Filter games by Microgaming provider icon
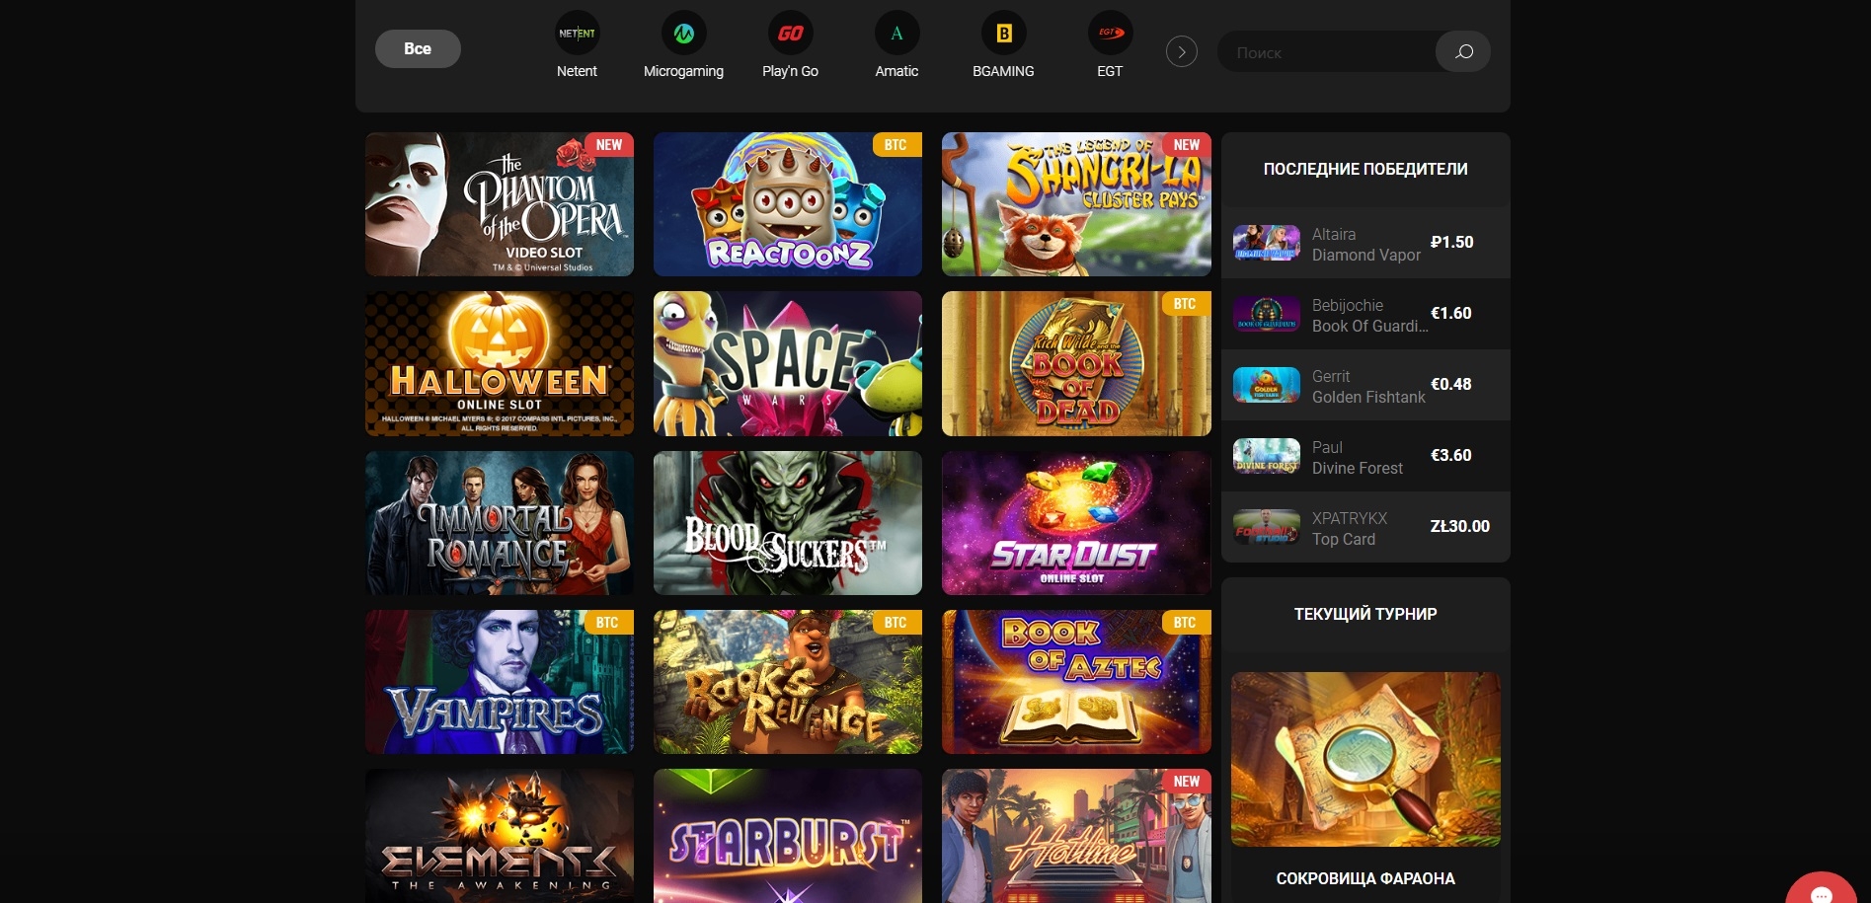 click(683, 34)
